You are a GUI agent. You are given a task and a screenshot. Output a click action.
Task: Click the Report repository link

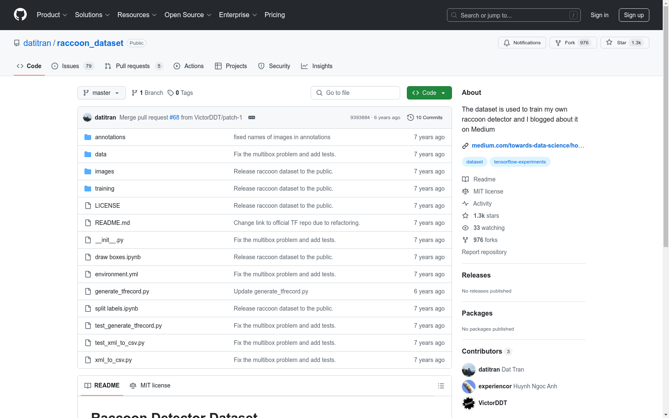(484, 252)
